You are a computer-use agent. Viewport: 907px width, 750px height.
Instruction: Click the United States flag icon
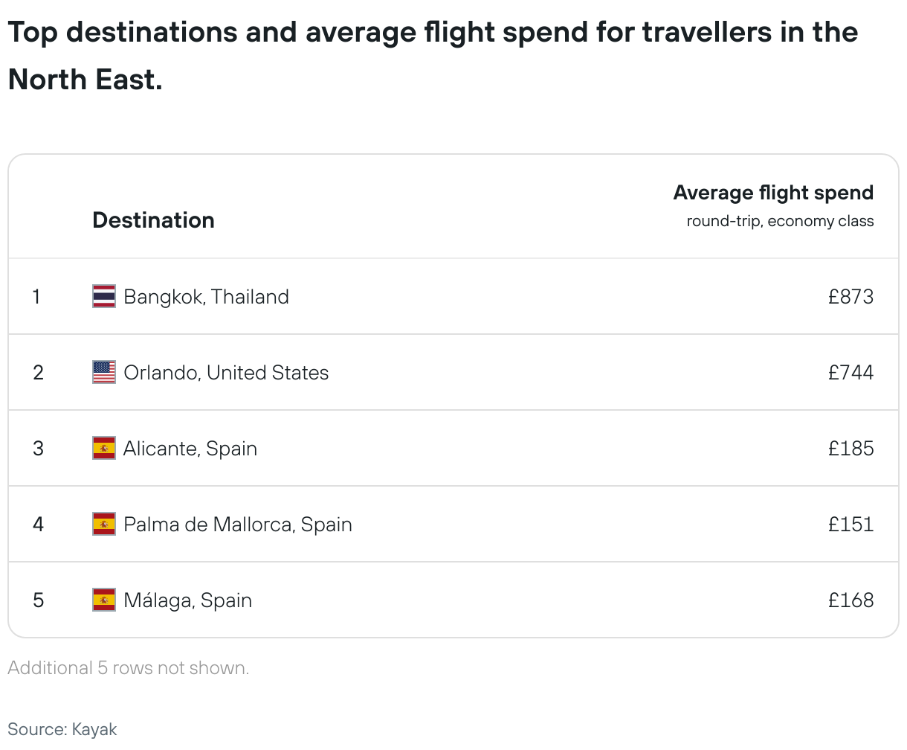click(103, 372)
